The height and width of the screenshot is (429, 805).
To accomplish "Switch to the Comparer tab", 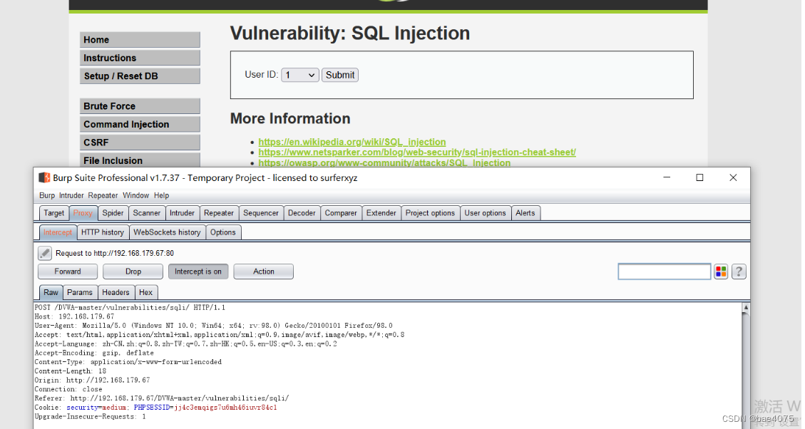I will tap(341, 213).
